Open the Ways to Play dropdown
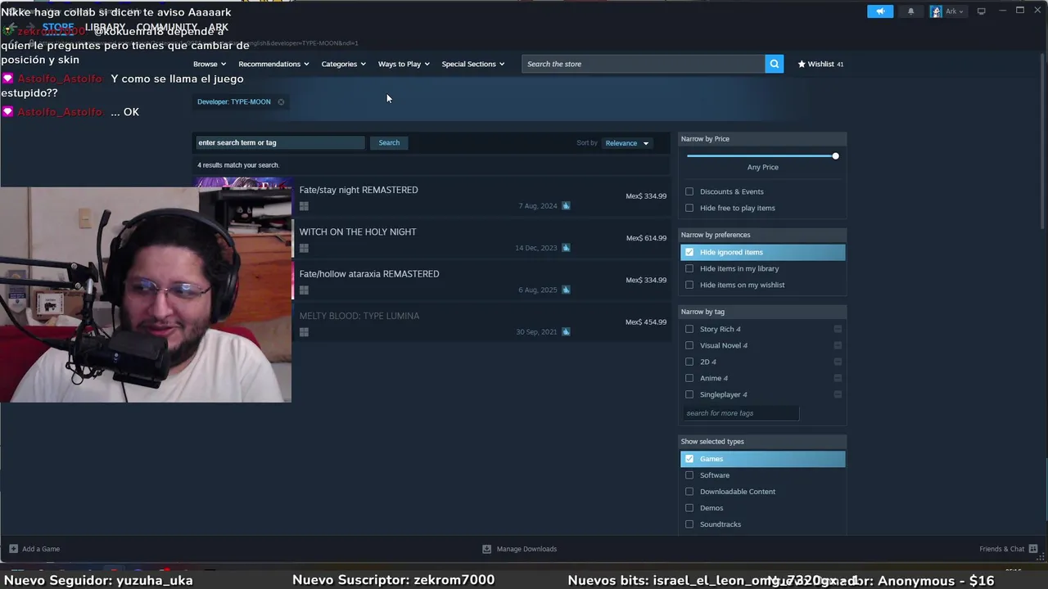The height and width of the screenshot is (589, 1048). (404, 64)
